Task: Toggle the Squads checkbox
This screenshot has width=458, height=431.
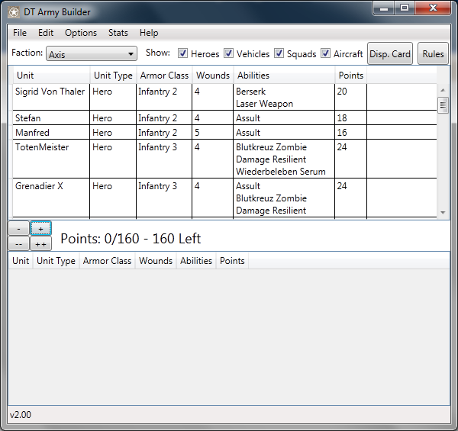Action: tap(279, 53)
